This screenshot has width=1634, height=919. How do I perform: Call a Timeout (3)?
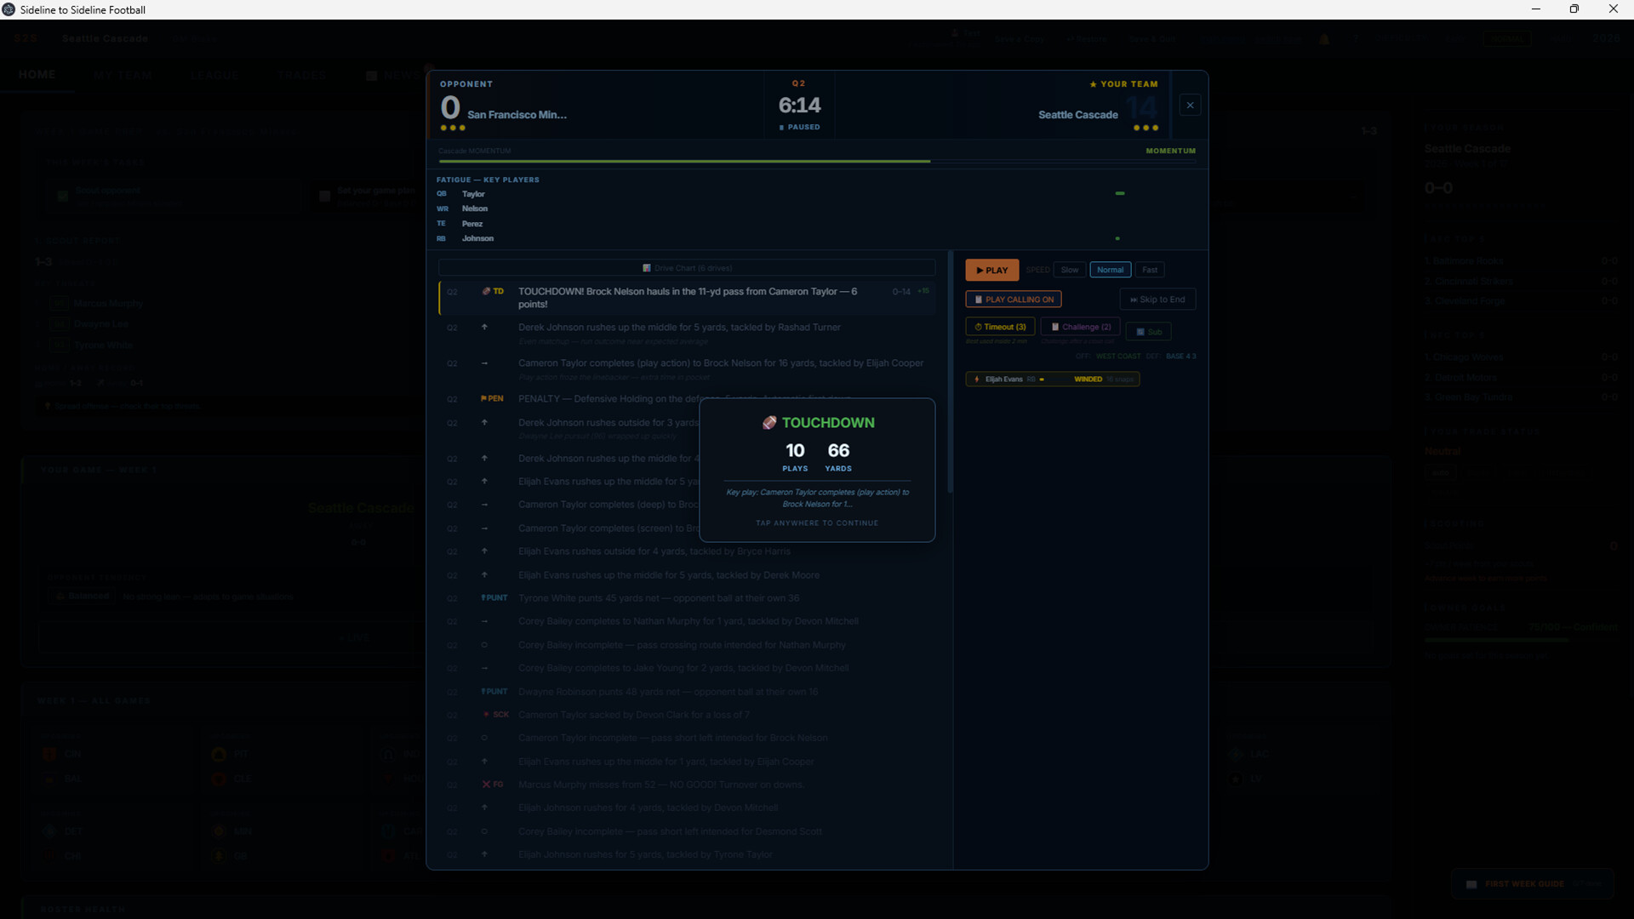1000,327
